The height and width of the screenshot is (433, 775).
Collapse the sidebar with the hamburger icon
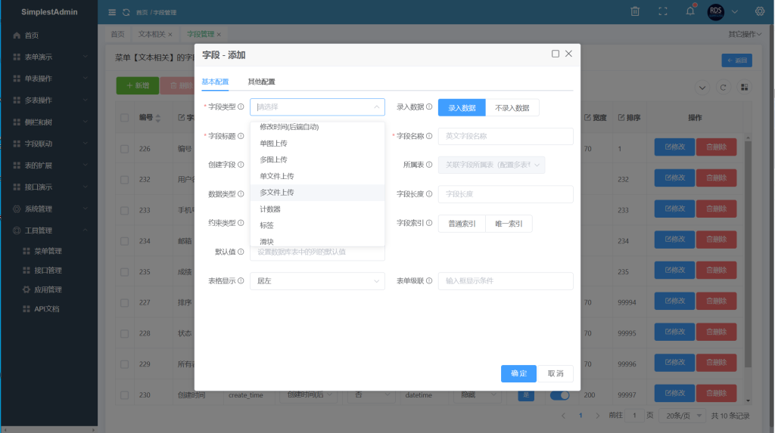tap(113, 12)
